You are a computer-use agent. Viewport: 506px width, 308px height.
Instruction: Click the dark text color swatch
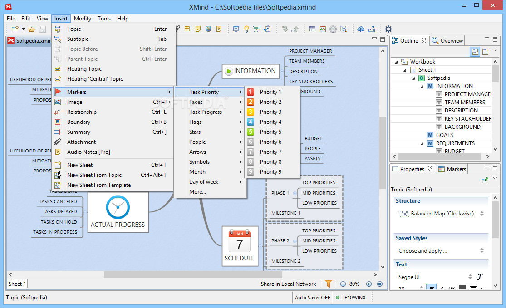462,287
